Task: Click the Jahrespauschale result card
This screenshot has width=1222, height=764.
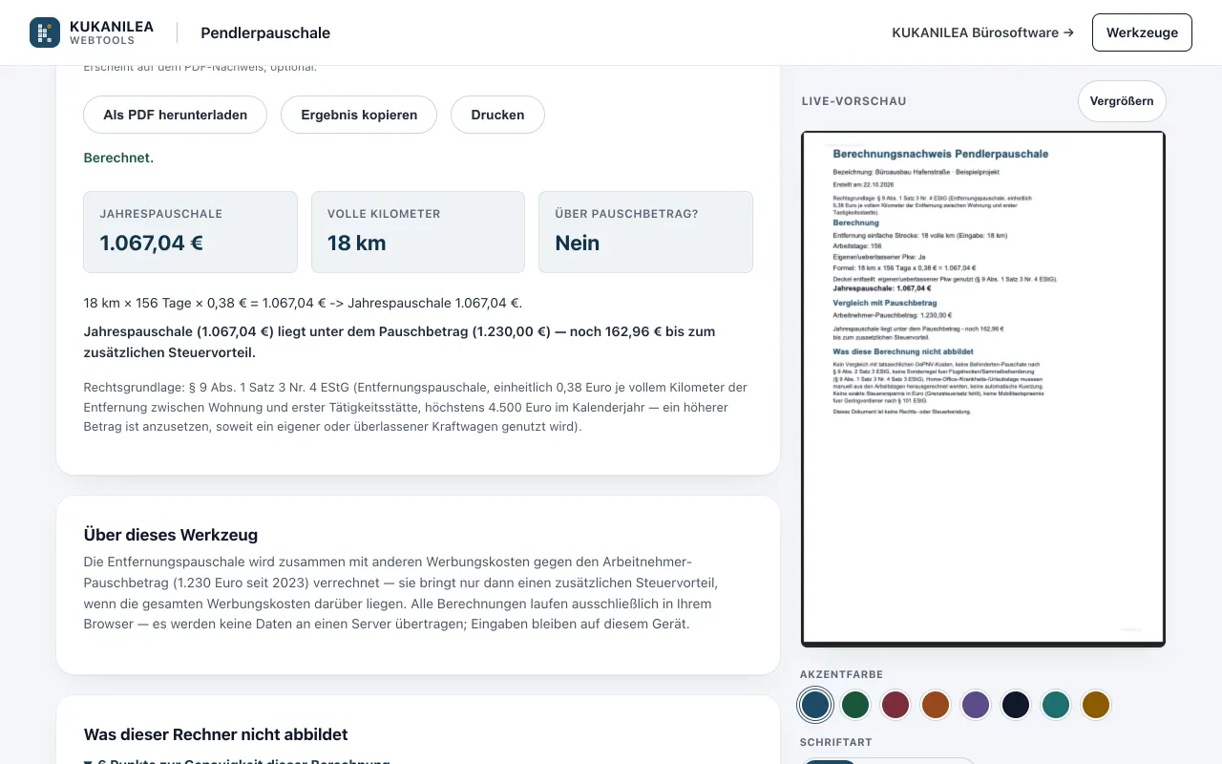Action: pyautogui.click(x=191, y=232)
